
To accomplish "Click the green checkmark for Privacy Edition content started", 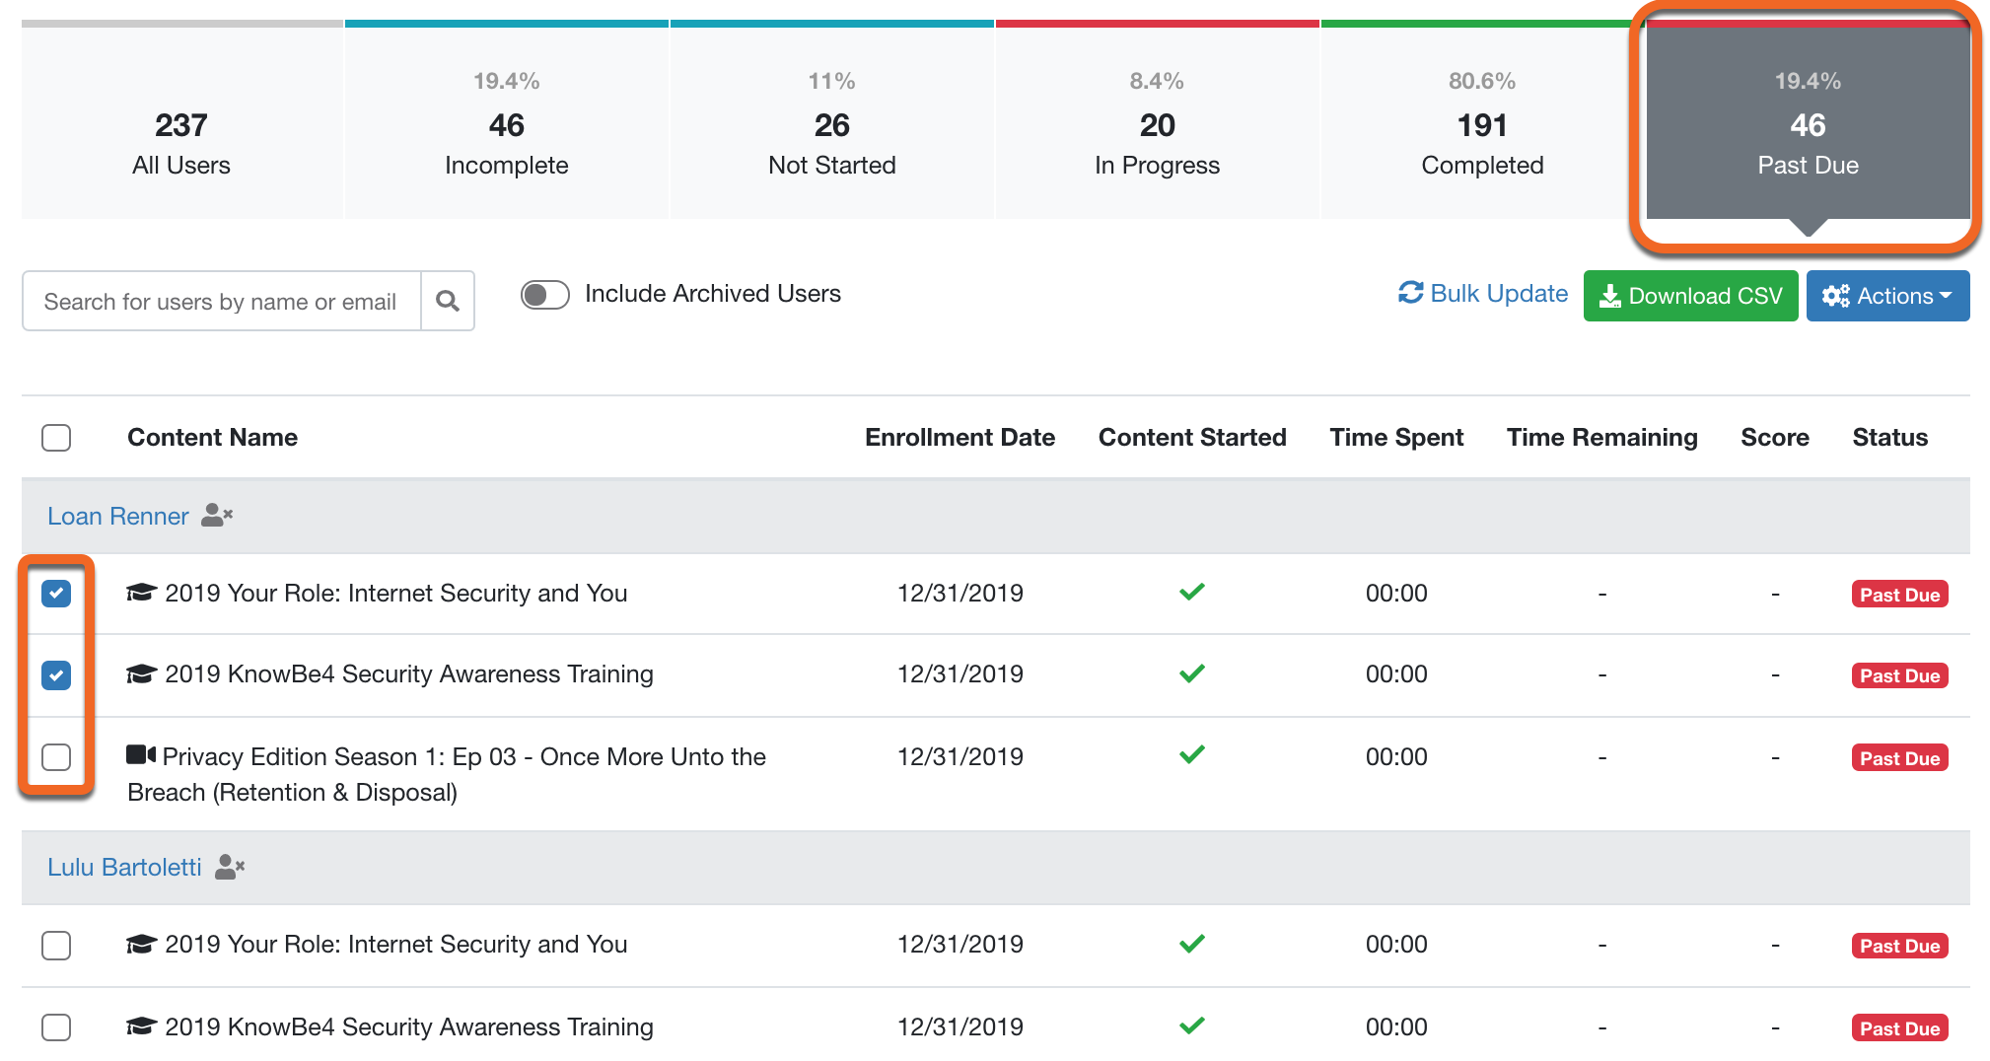I will pyautogui.click(x=1192, y=754).
